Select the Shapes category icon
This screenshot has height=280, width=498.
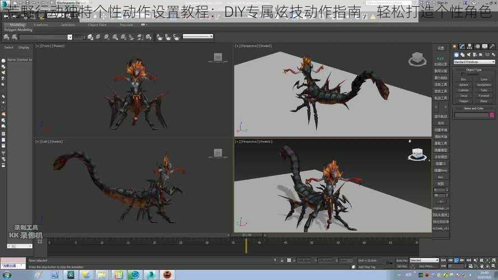click(x=463, y=55)
